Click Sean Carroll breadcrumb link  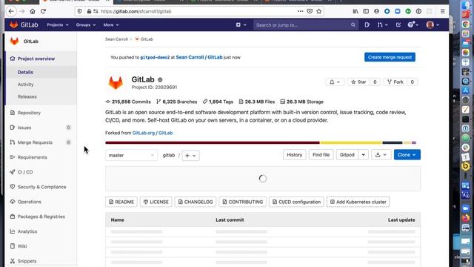coord(116,39)
